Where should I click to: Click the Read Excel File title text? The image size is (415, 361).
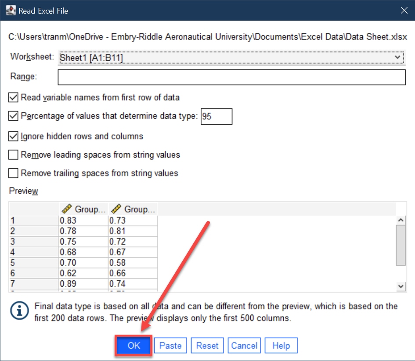43,11
